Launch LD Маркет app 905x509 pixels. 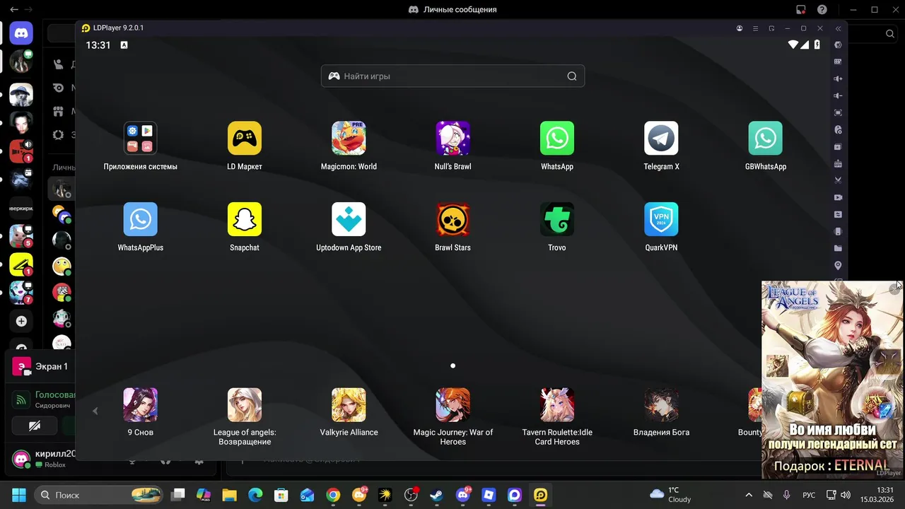245,138
